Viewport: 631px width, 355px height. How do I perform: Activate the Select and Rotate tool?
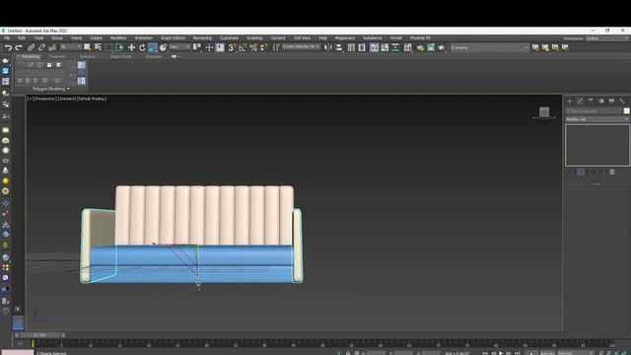click(x=142, y=47)
